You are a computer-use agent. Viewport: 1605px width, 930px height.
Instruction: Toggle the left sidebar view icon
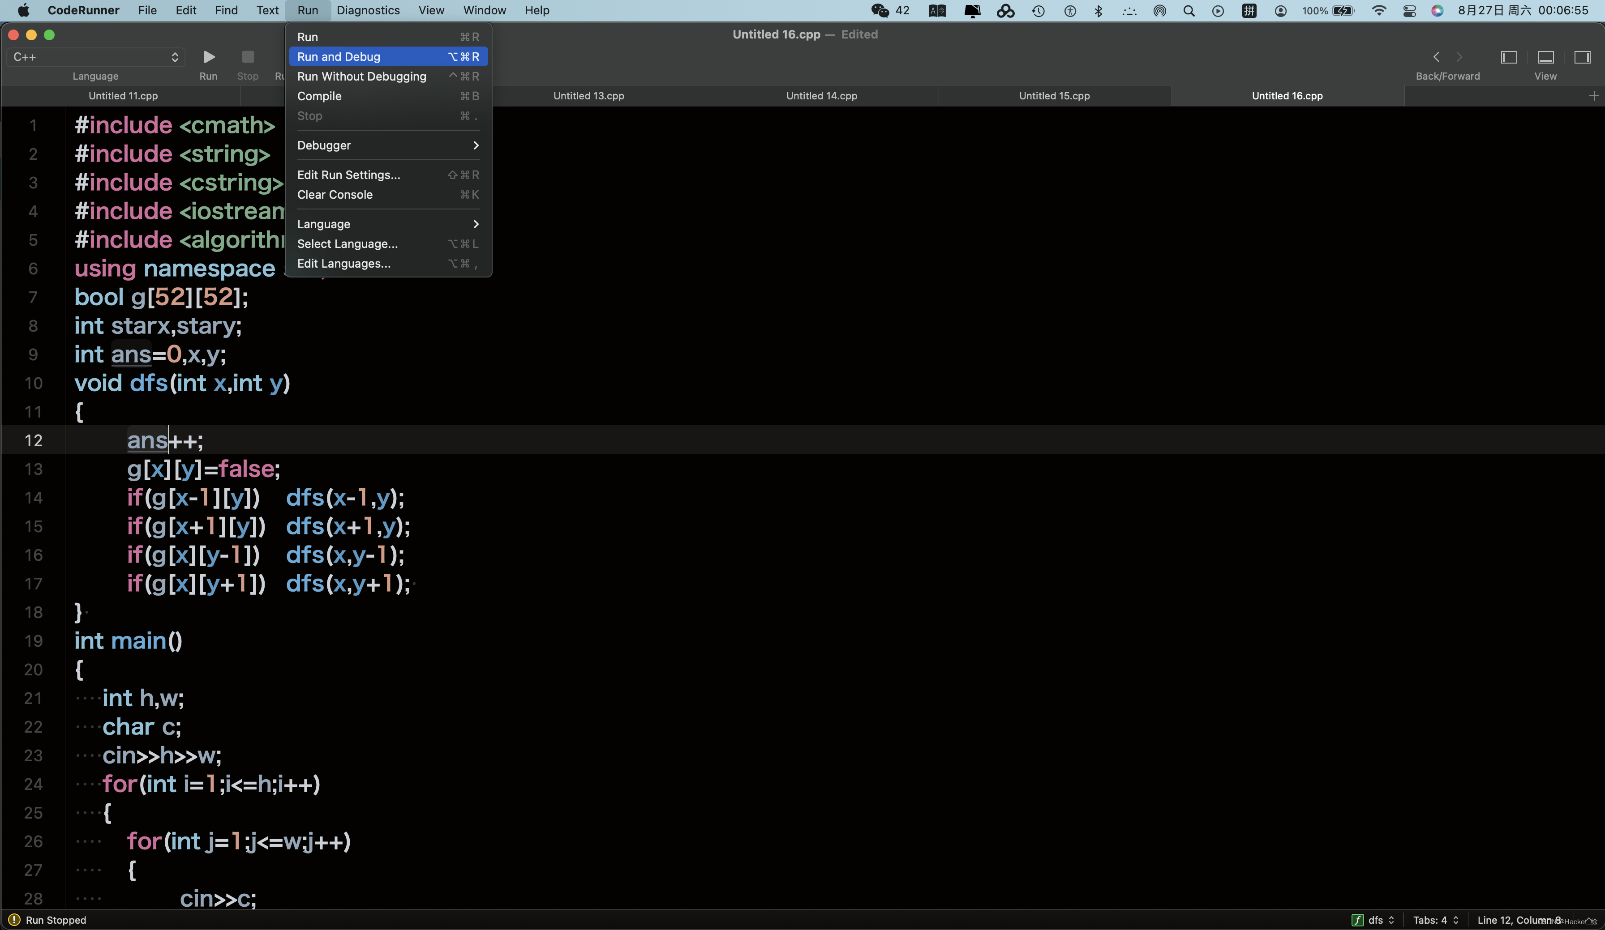[1509, 57]
